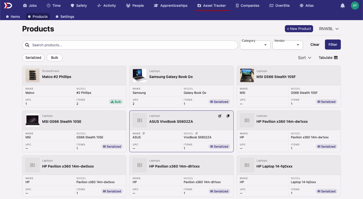363x199 pixels.
Task: Click the barcode placeholder on ASUS VivoBook card
Action: coord(140,120)
